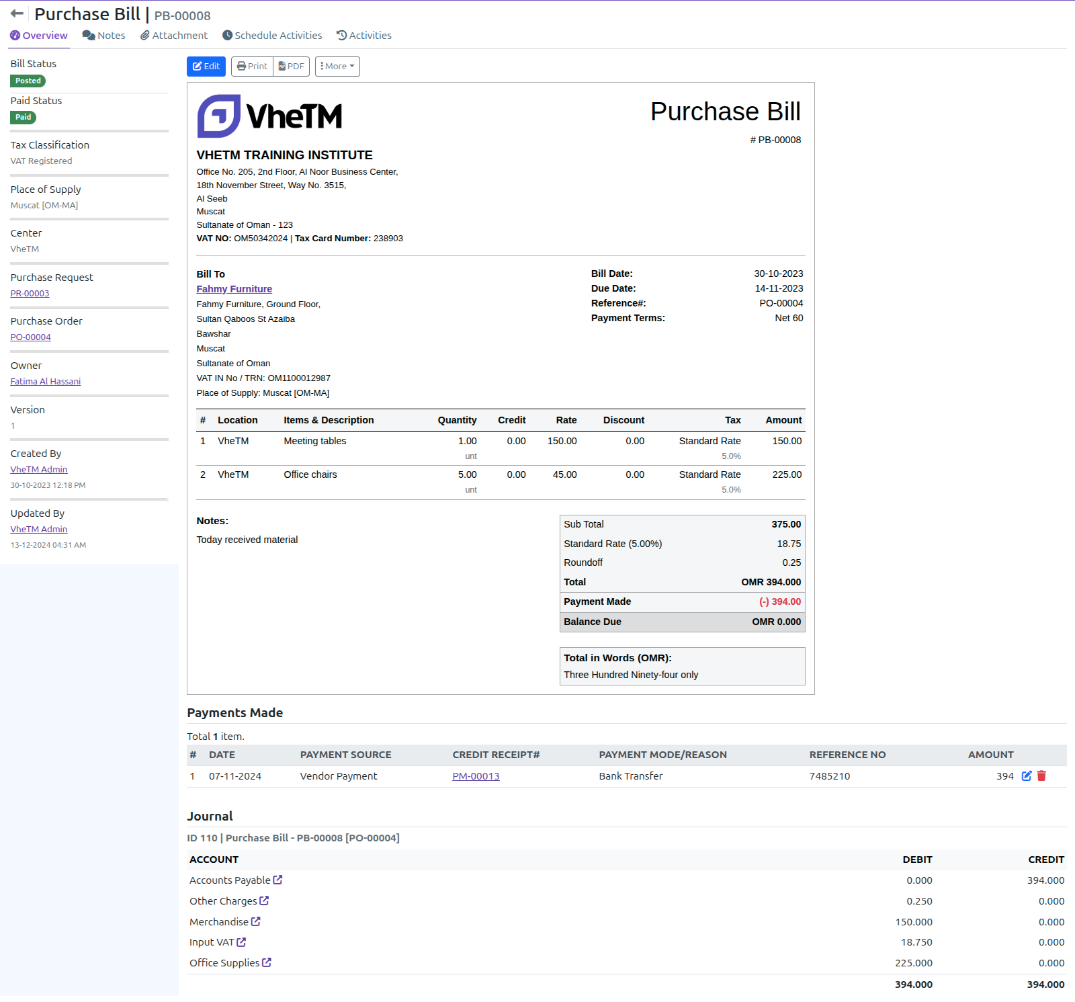Open the Activities history tab
The width and height of the screenshot is (1075, 1002).
364,36
